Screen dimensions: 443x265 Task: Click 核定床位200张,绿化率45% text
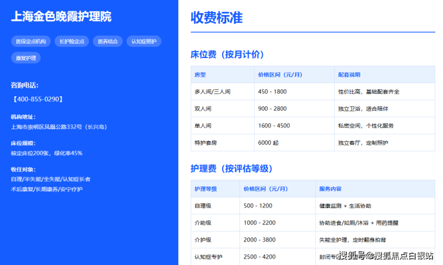[x=47, y=153]
